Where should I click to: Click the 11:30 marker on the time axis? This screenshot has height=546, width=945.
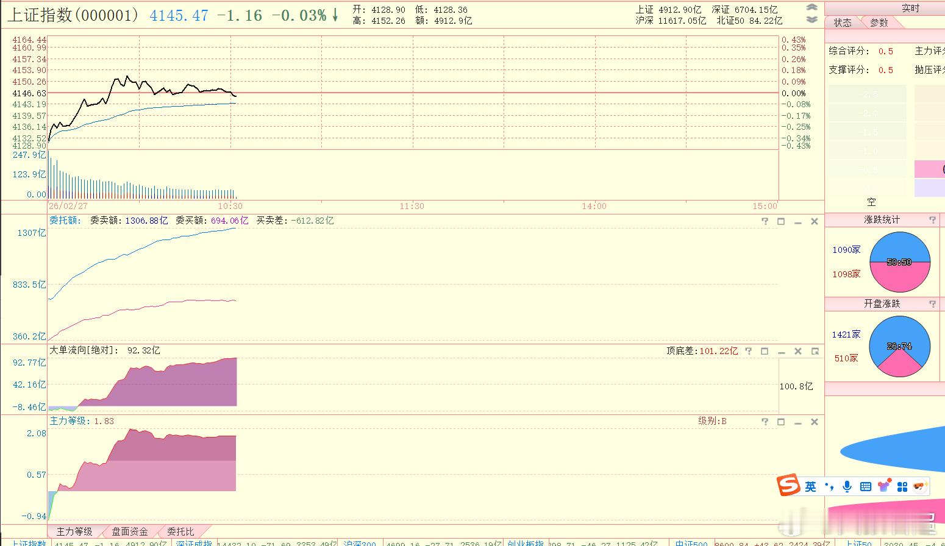click(x=412, y=207)
